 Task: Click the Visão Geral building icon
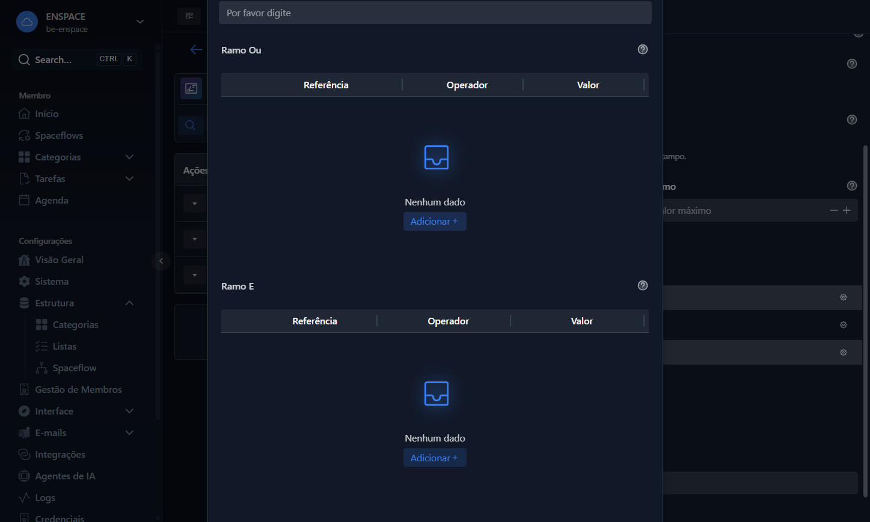24,260
